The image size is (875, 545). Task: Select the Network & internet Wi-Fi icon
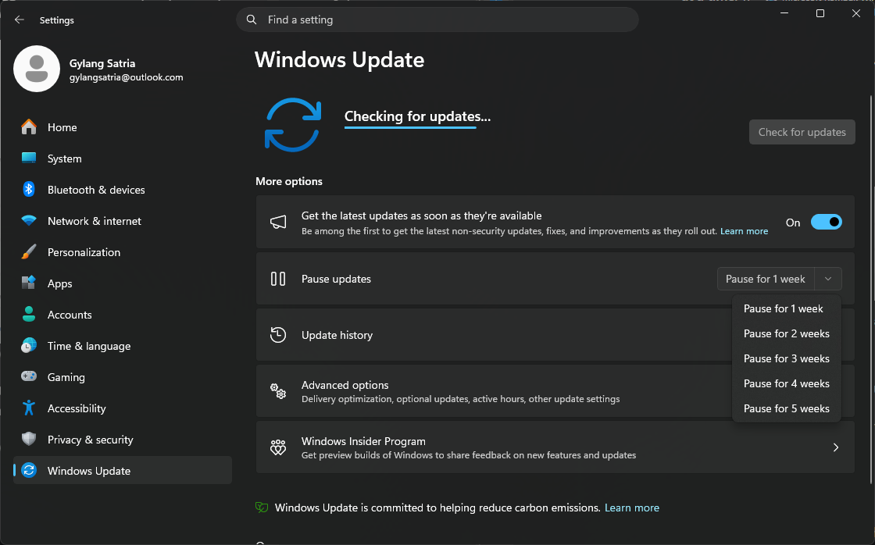(29, 221)
